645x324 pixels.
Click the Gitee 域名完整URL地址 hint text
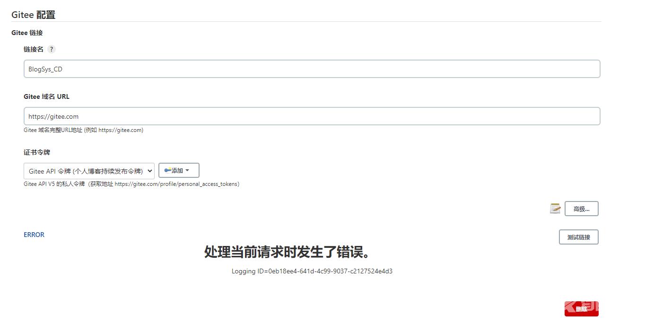(x=83, y=130)
